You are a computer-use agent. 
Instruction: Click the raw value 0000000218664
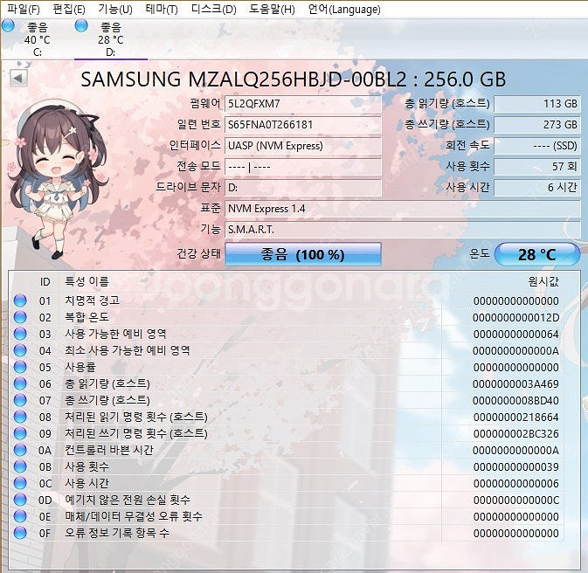click(x=516, y=417)
